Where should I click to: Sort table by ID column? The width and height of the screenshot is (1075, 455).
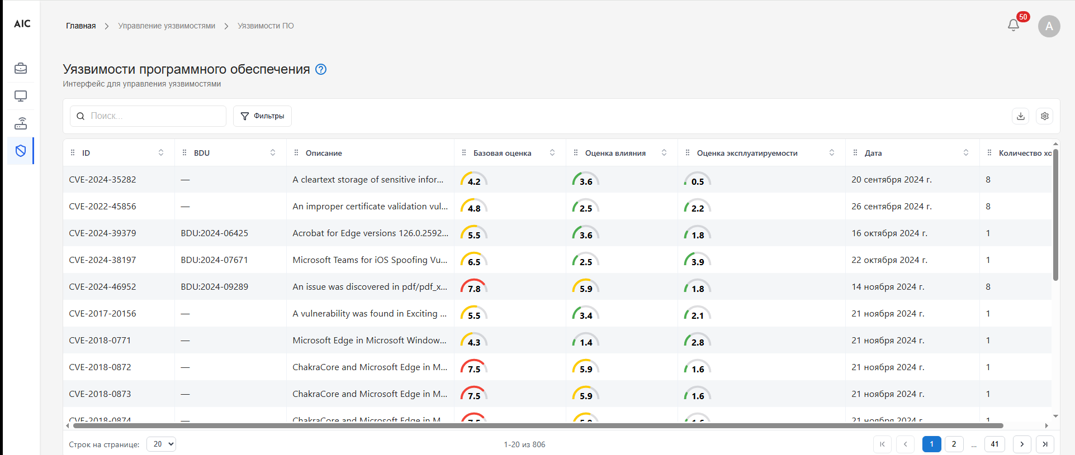coord(161,153)
